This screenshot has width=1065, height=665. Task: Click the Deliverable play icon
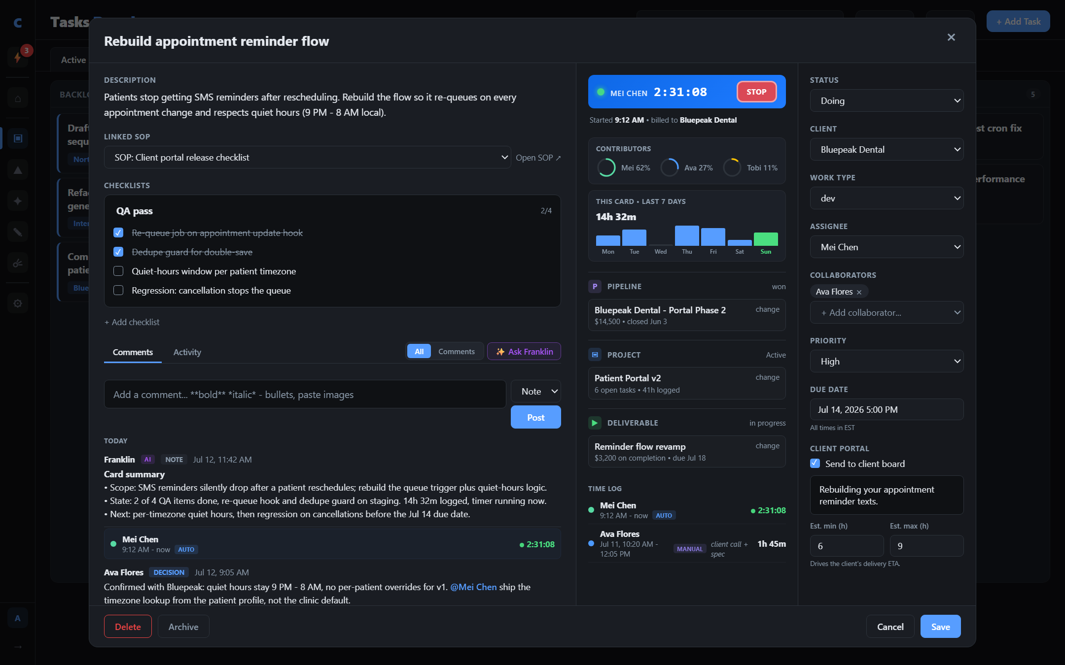coord(595,423)
